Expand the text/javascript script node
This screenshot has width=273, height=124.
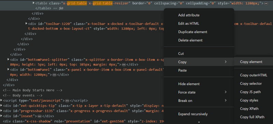(1, 100)
